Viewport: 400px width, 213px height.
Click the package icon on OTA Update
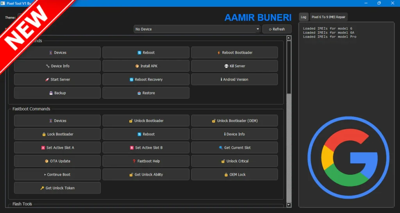click(x=47, y=161)
